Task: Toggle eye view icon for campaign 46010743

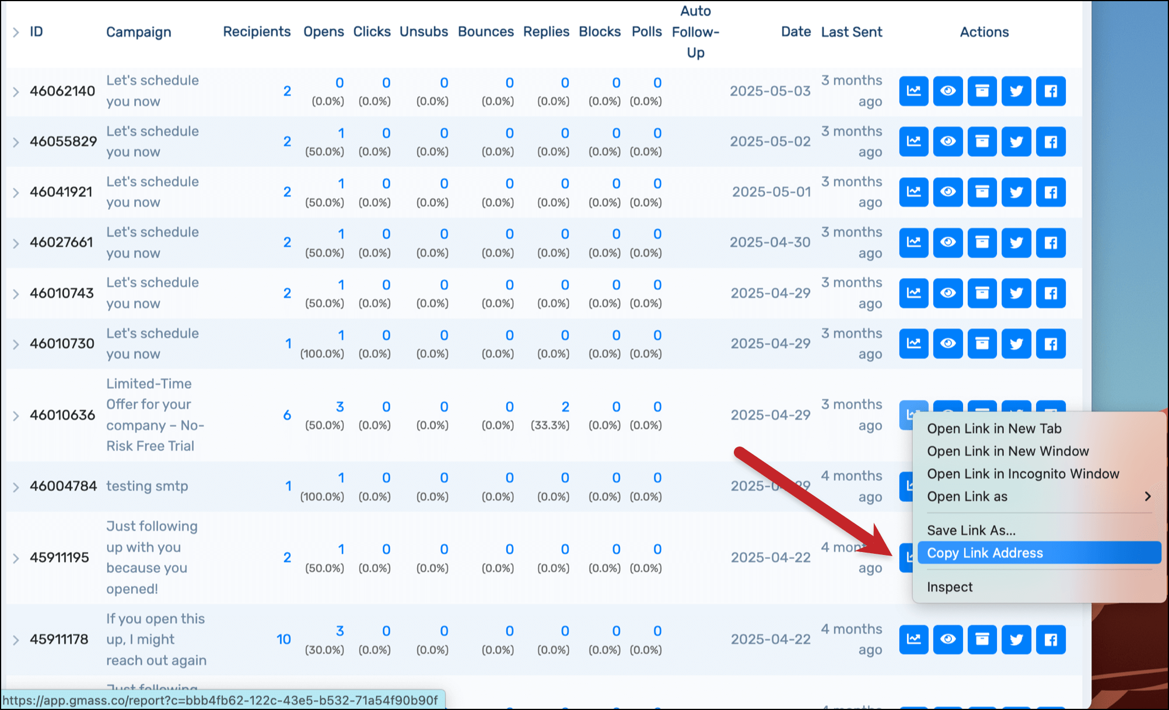Action: [948, 293]
